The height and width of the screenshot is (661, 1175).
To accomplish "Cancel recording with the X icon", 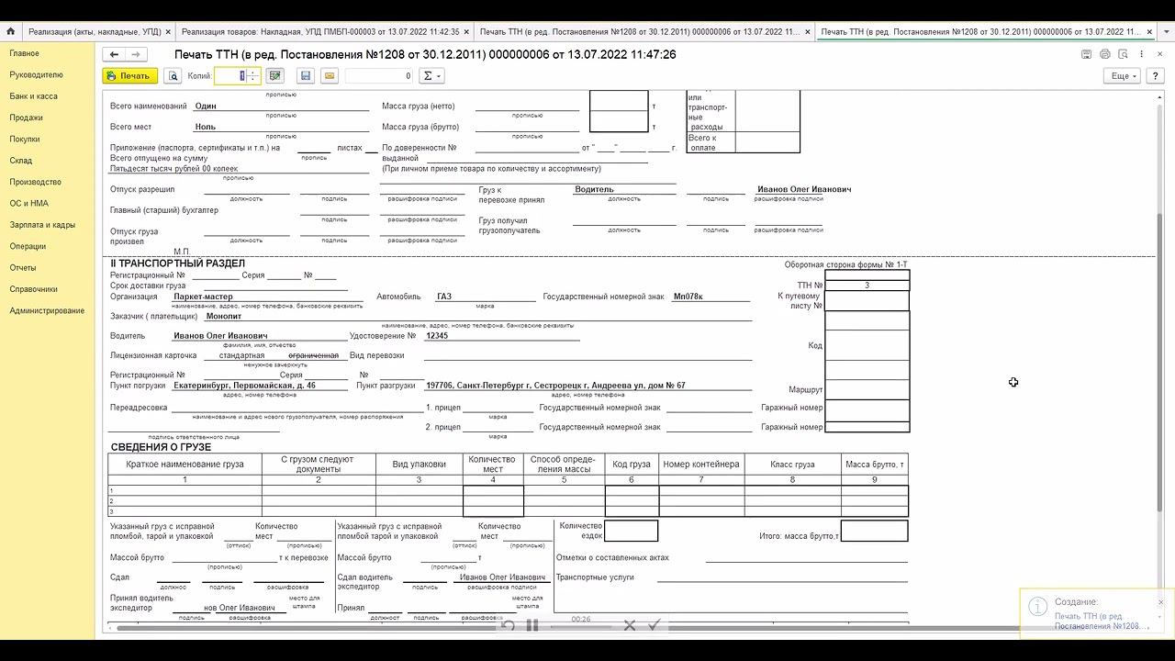I will (x=630, y=625).
